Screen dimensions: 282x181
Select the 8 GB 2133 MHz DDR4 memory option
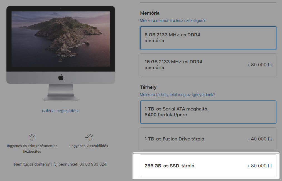[x=208, y=38]
